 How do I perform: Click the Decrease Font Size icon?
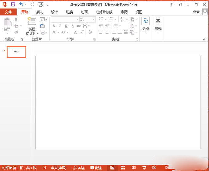click(82, 32)
